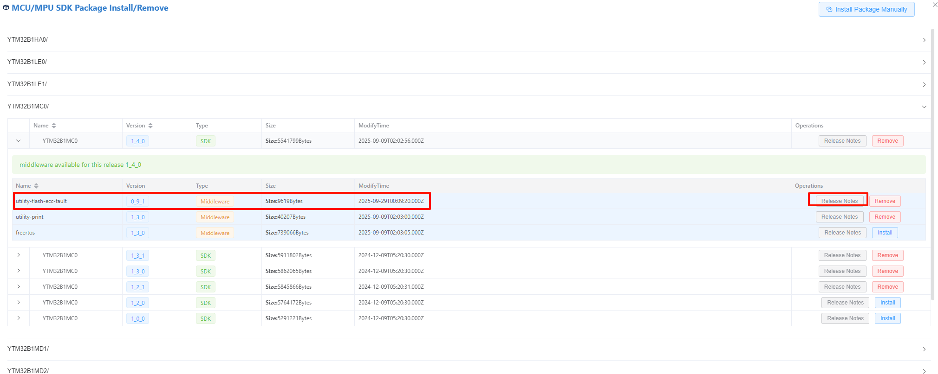Expand the YTM32B1MC0 1_3_1 SDK row
The image size is (938, 374).
coord(19,255)
